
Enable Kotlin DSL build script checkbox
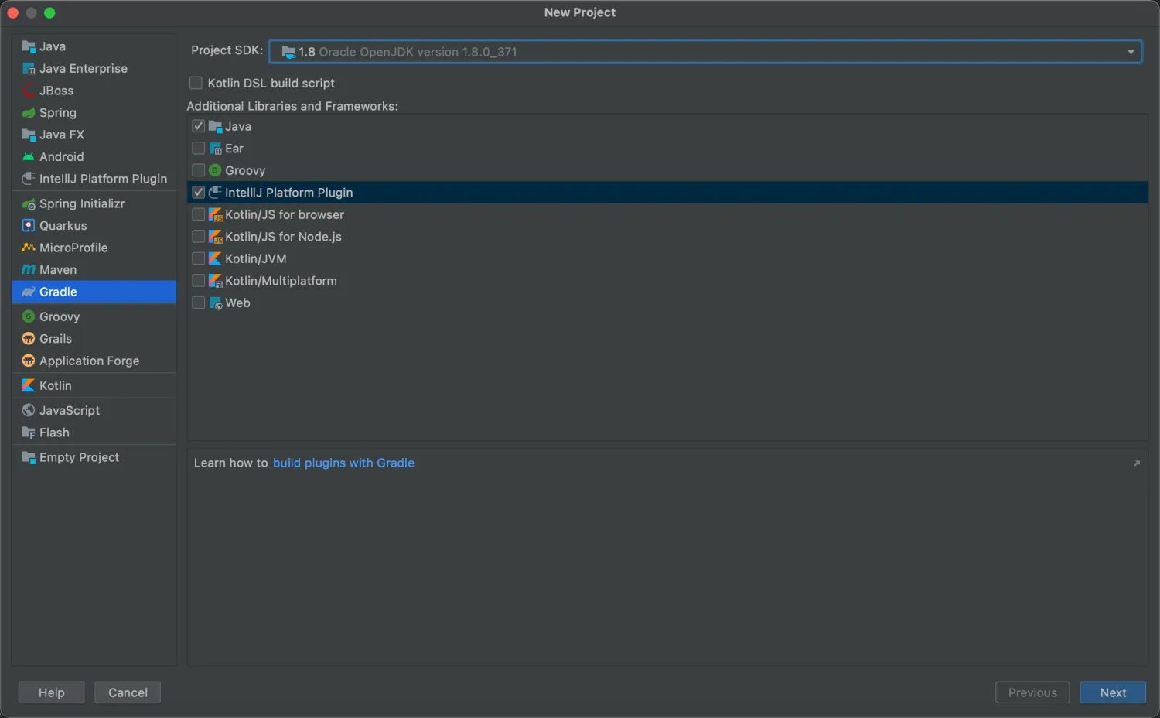coord(196,83)
